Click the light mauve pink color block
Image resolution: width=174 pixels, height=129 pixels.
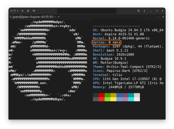(x=125, y=99)
